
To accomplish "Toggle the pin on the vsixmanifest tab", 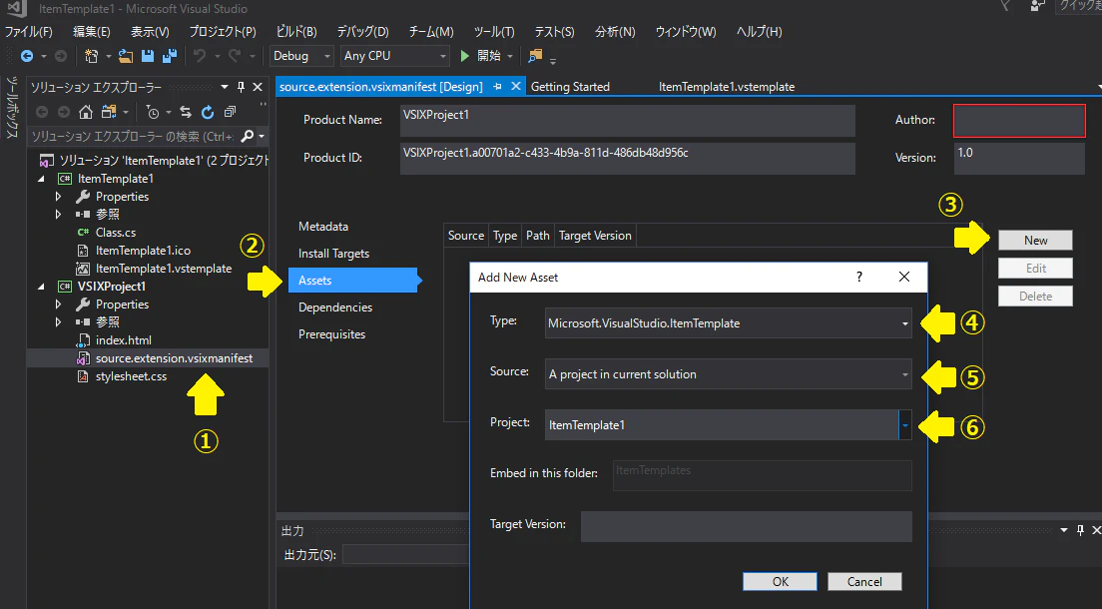I will (497, 87).
